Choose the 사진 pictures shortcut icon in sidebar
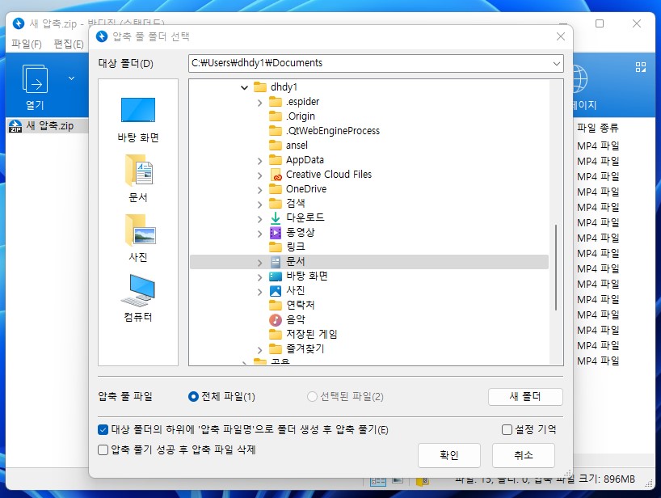Screen dimensions: 661x498 pos(140,230)
